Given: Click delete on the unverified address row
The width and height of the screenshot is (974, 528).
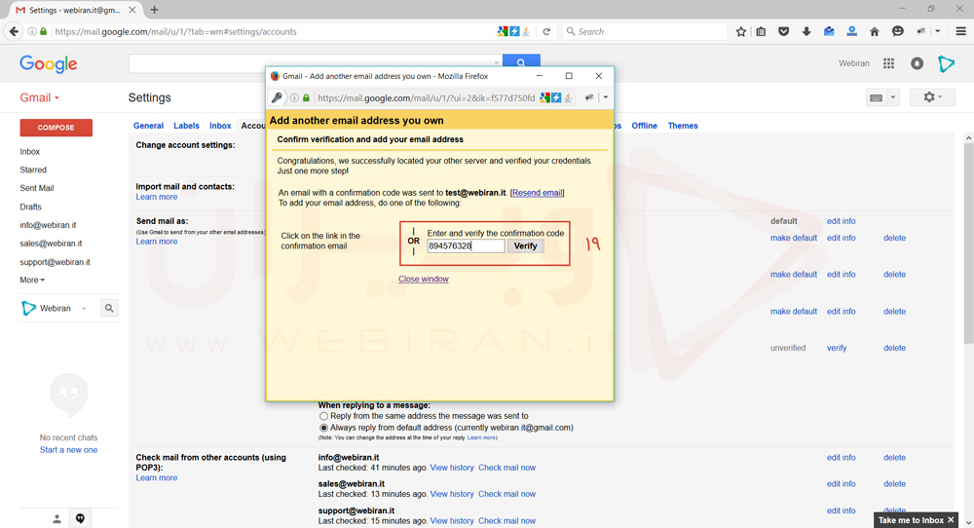Looking at the screenshot, I should tap(894, 348).
